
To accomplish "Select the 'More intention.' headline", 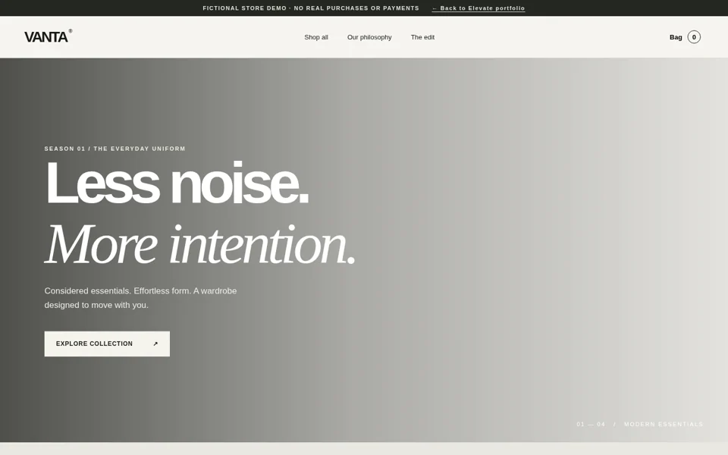I will tap(199, 243).
